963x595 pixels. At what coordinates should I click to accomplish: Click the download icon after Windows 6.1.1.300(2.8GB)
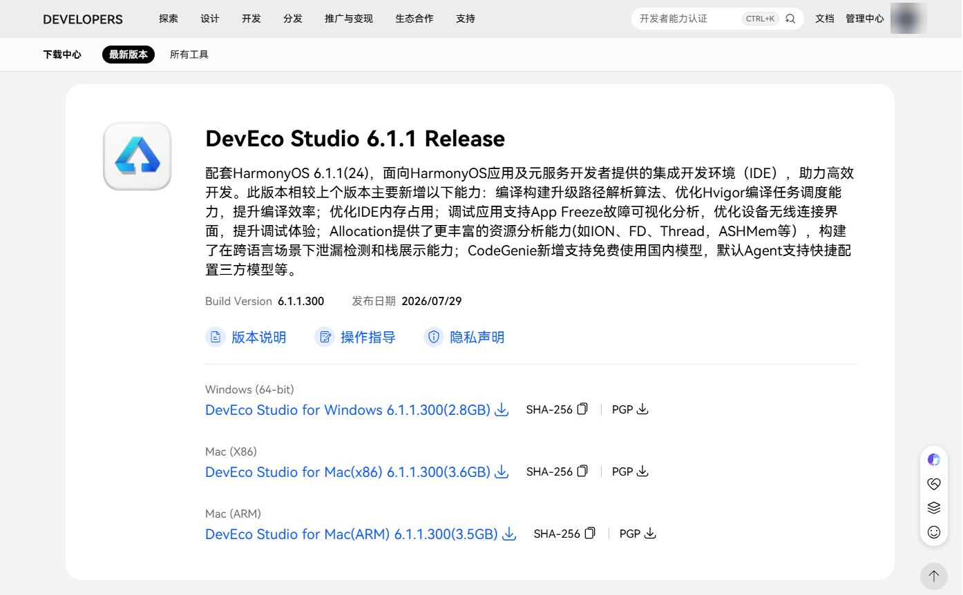(502, 410)
